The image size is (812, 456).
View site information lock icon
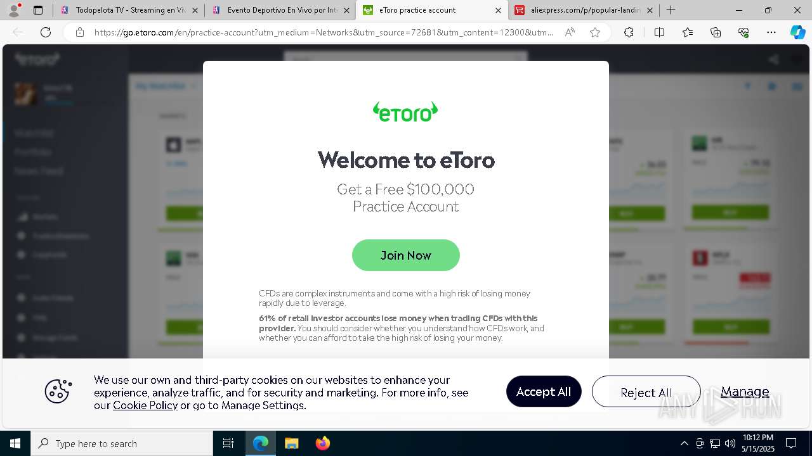(x=80, y=32)
